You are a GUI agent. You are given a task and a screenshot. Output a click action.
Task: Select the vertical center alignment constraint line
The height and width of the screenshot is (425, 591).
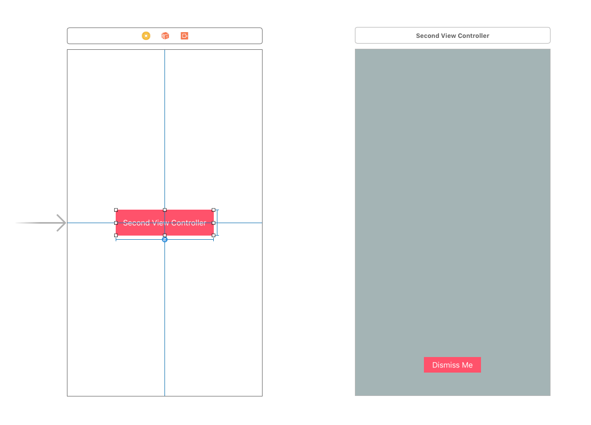[x=164, y=130]
